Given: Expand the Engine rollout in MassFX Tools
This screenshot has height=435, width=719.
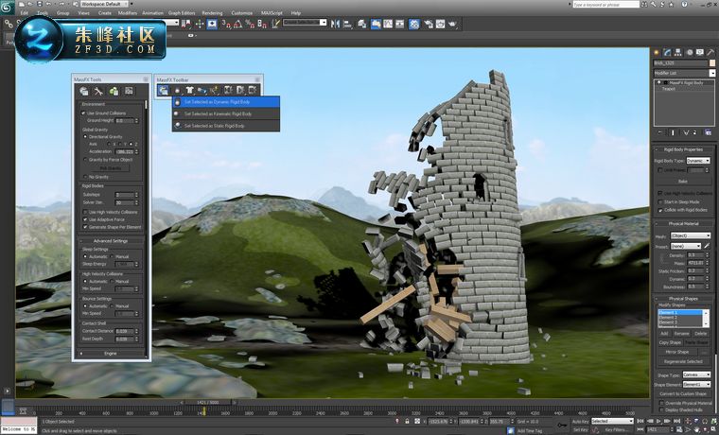Looking at the screenshot, I should 111,354.
